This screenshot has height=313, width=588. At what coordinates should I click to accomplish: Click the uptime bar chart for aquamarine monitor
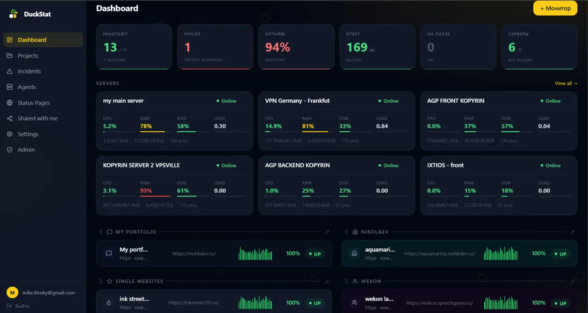coord(501,254)
